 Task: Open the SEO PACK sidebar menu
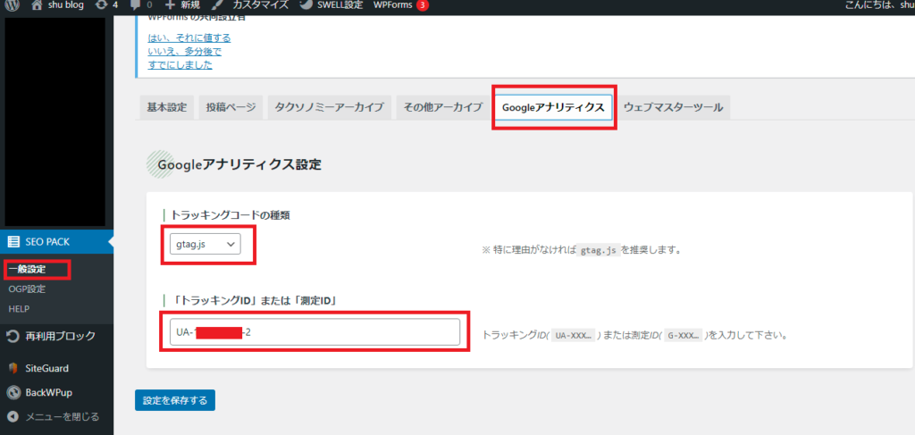pos(56,241)
